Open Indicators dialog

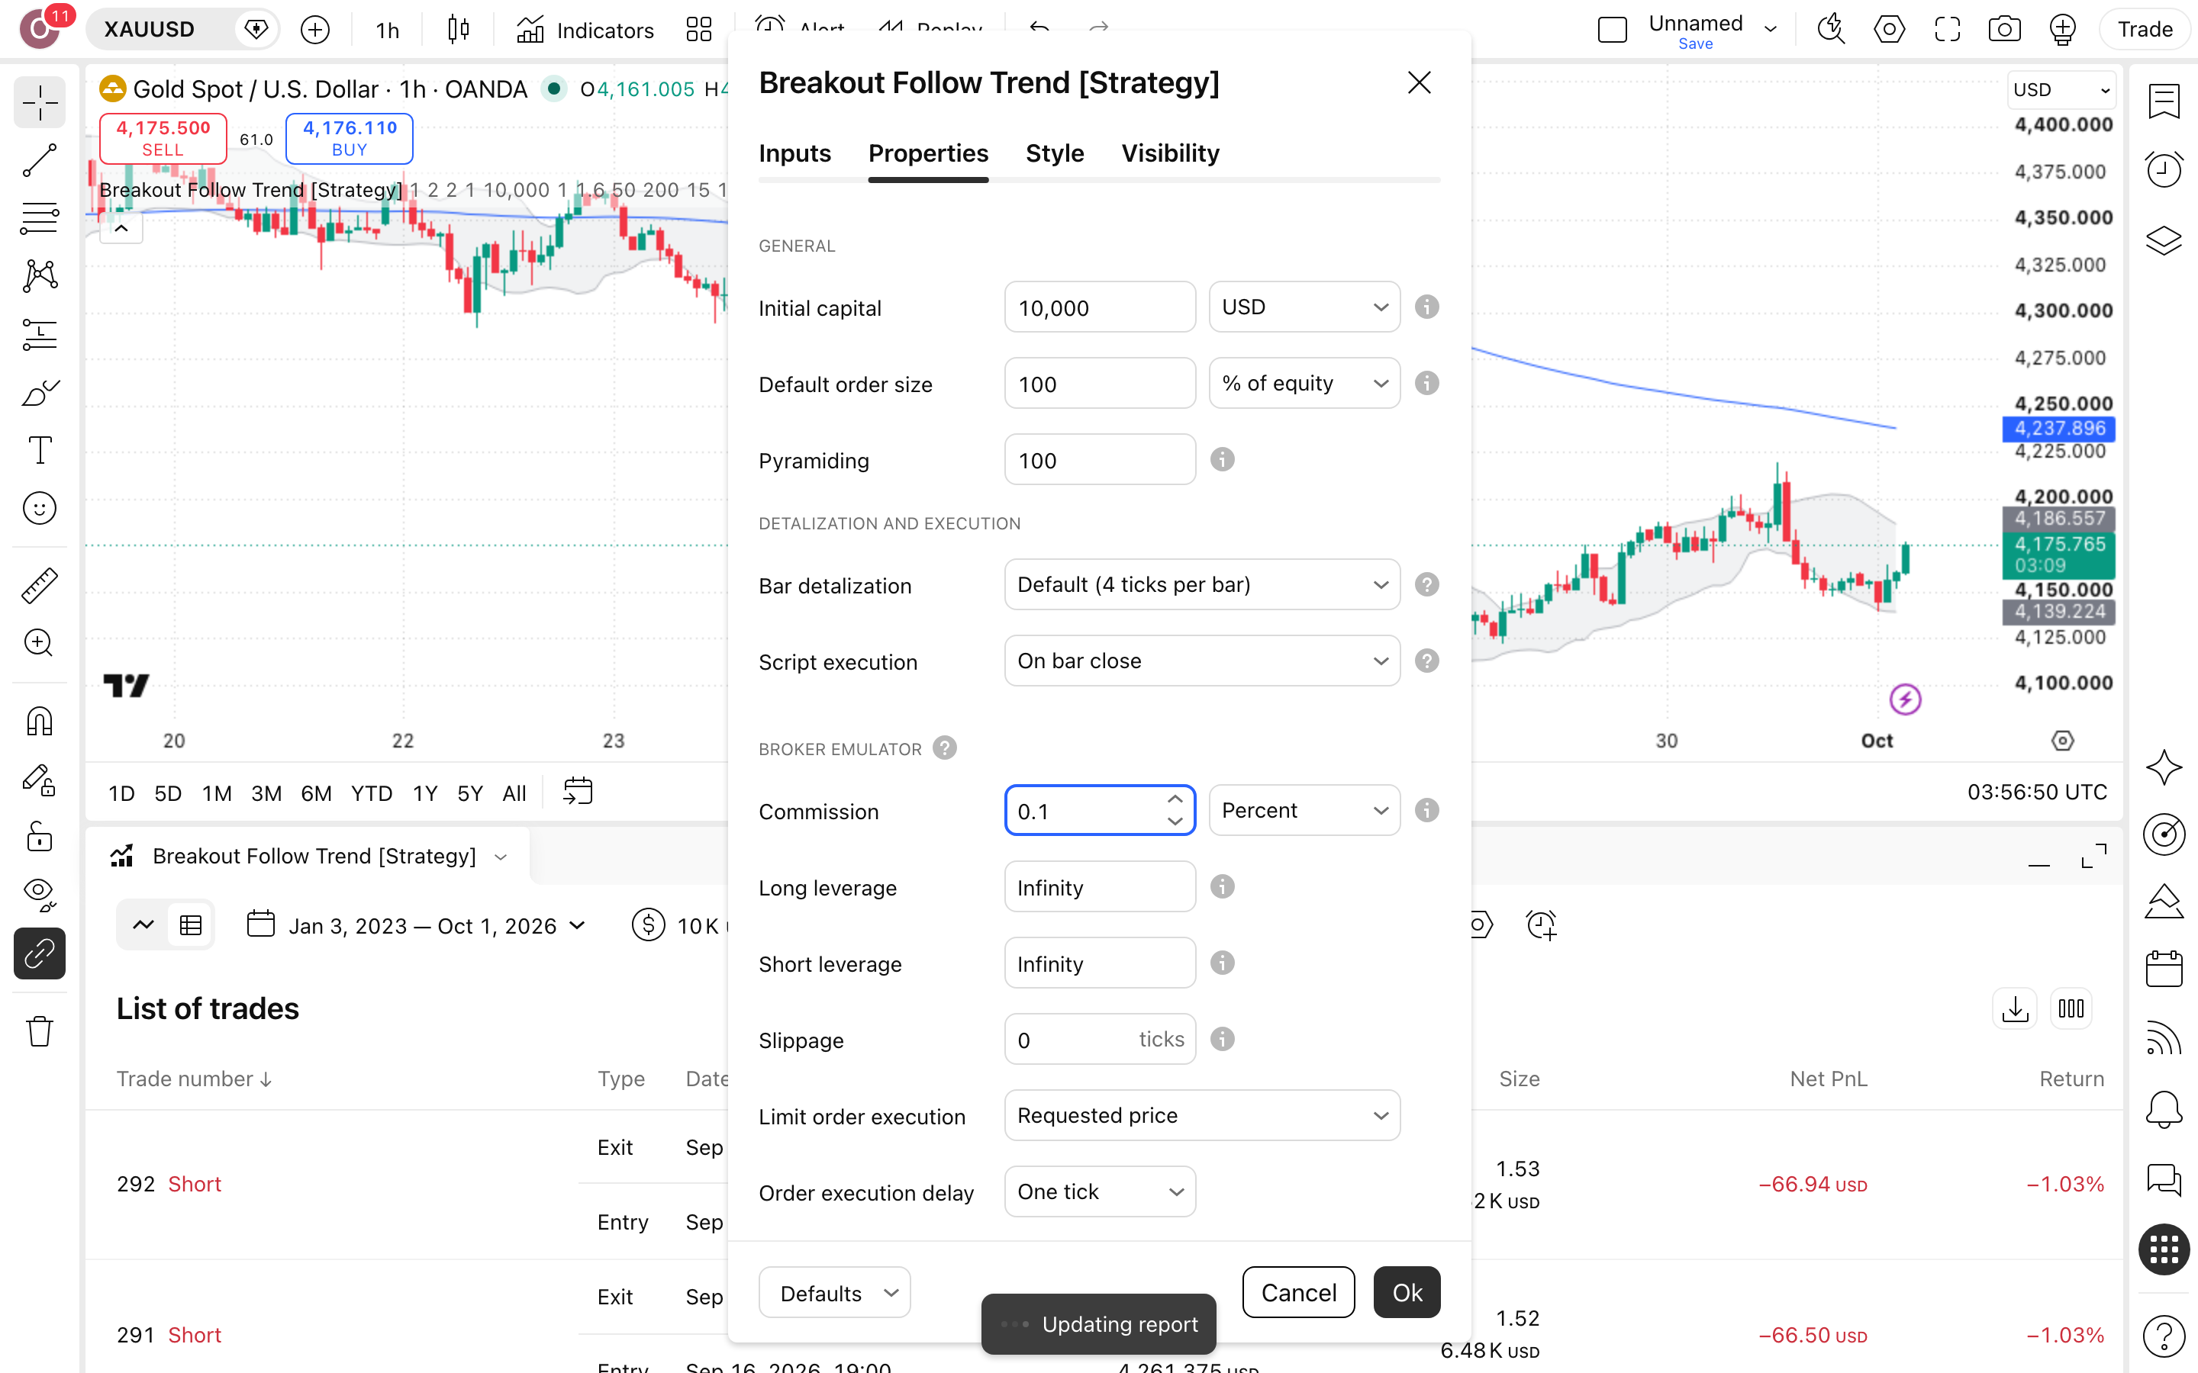585,30
